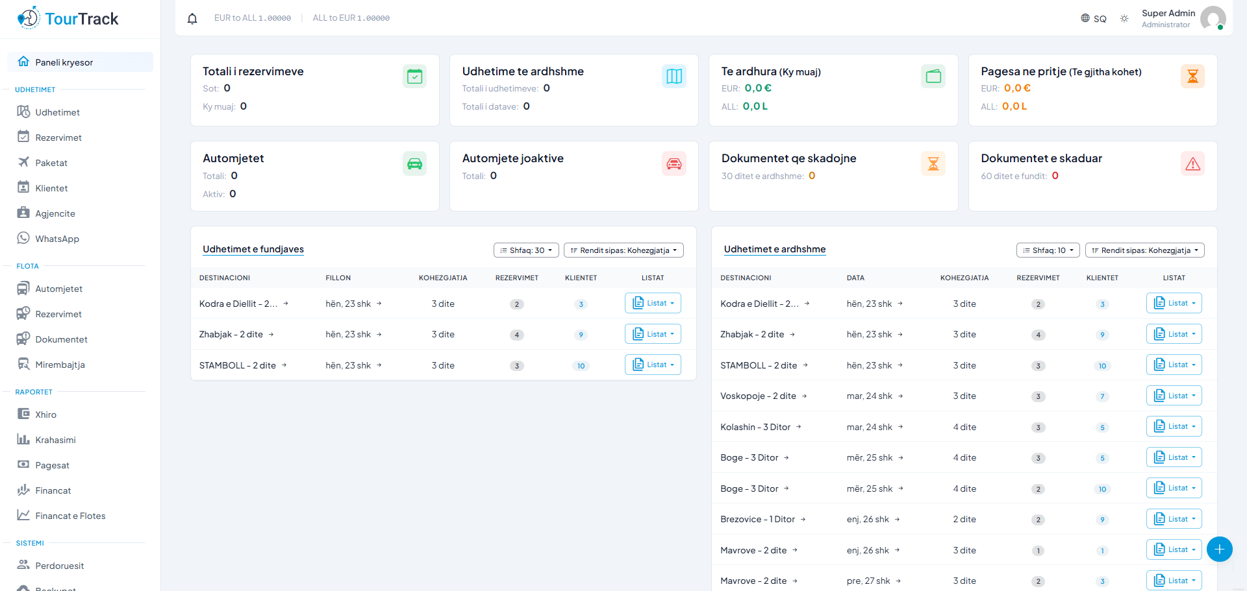Screen dimensions: 1247x591
Task: Open the notifications bell
Action: (x=192, y=18)
